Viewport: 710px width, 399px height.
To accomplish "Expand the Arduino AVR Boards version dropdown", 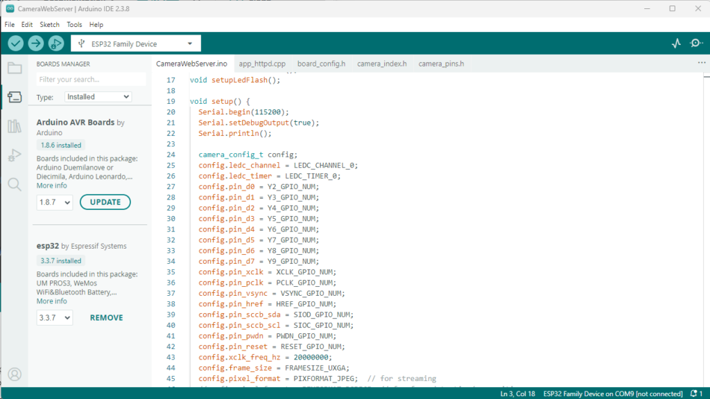I will click(x=55, y=202).
